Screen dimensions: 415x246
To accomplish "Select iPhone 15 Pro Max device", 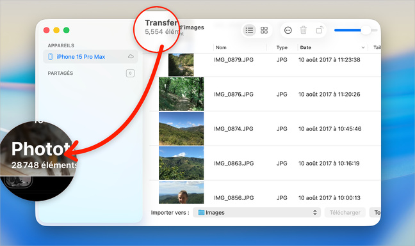I will (x=90, y=57).
